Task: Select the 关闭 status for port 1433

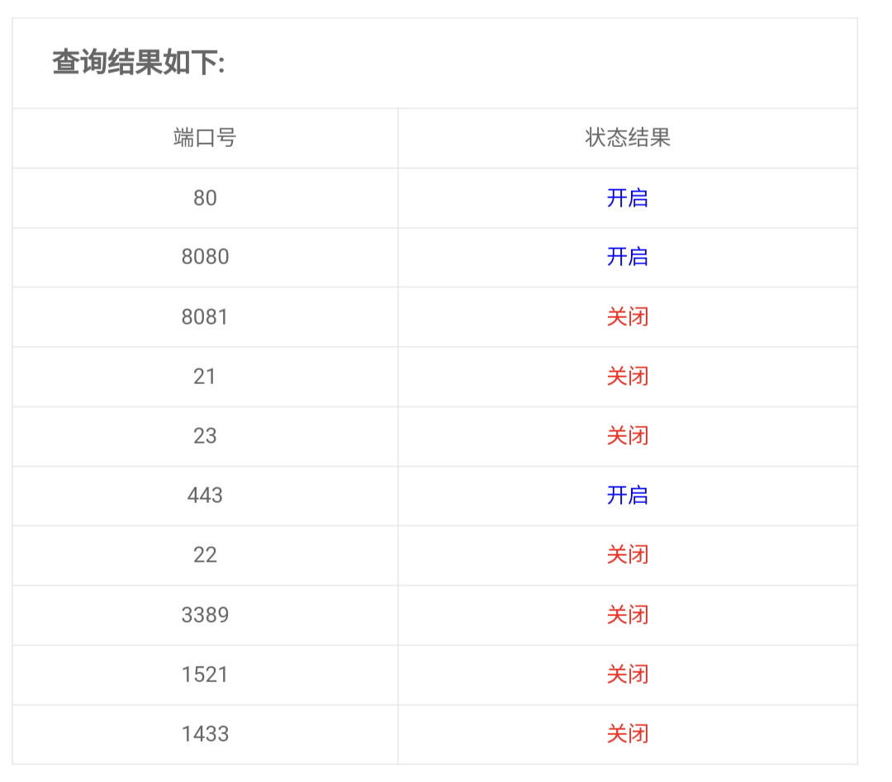Action: (x=628, y=734)
